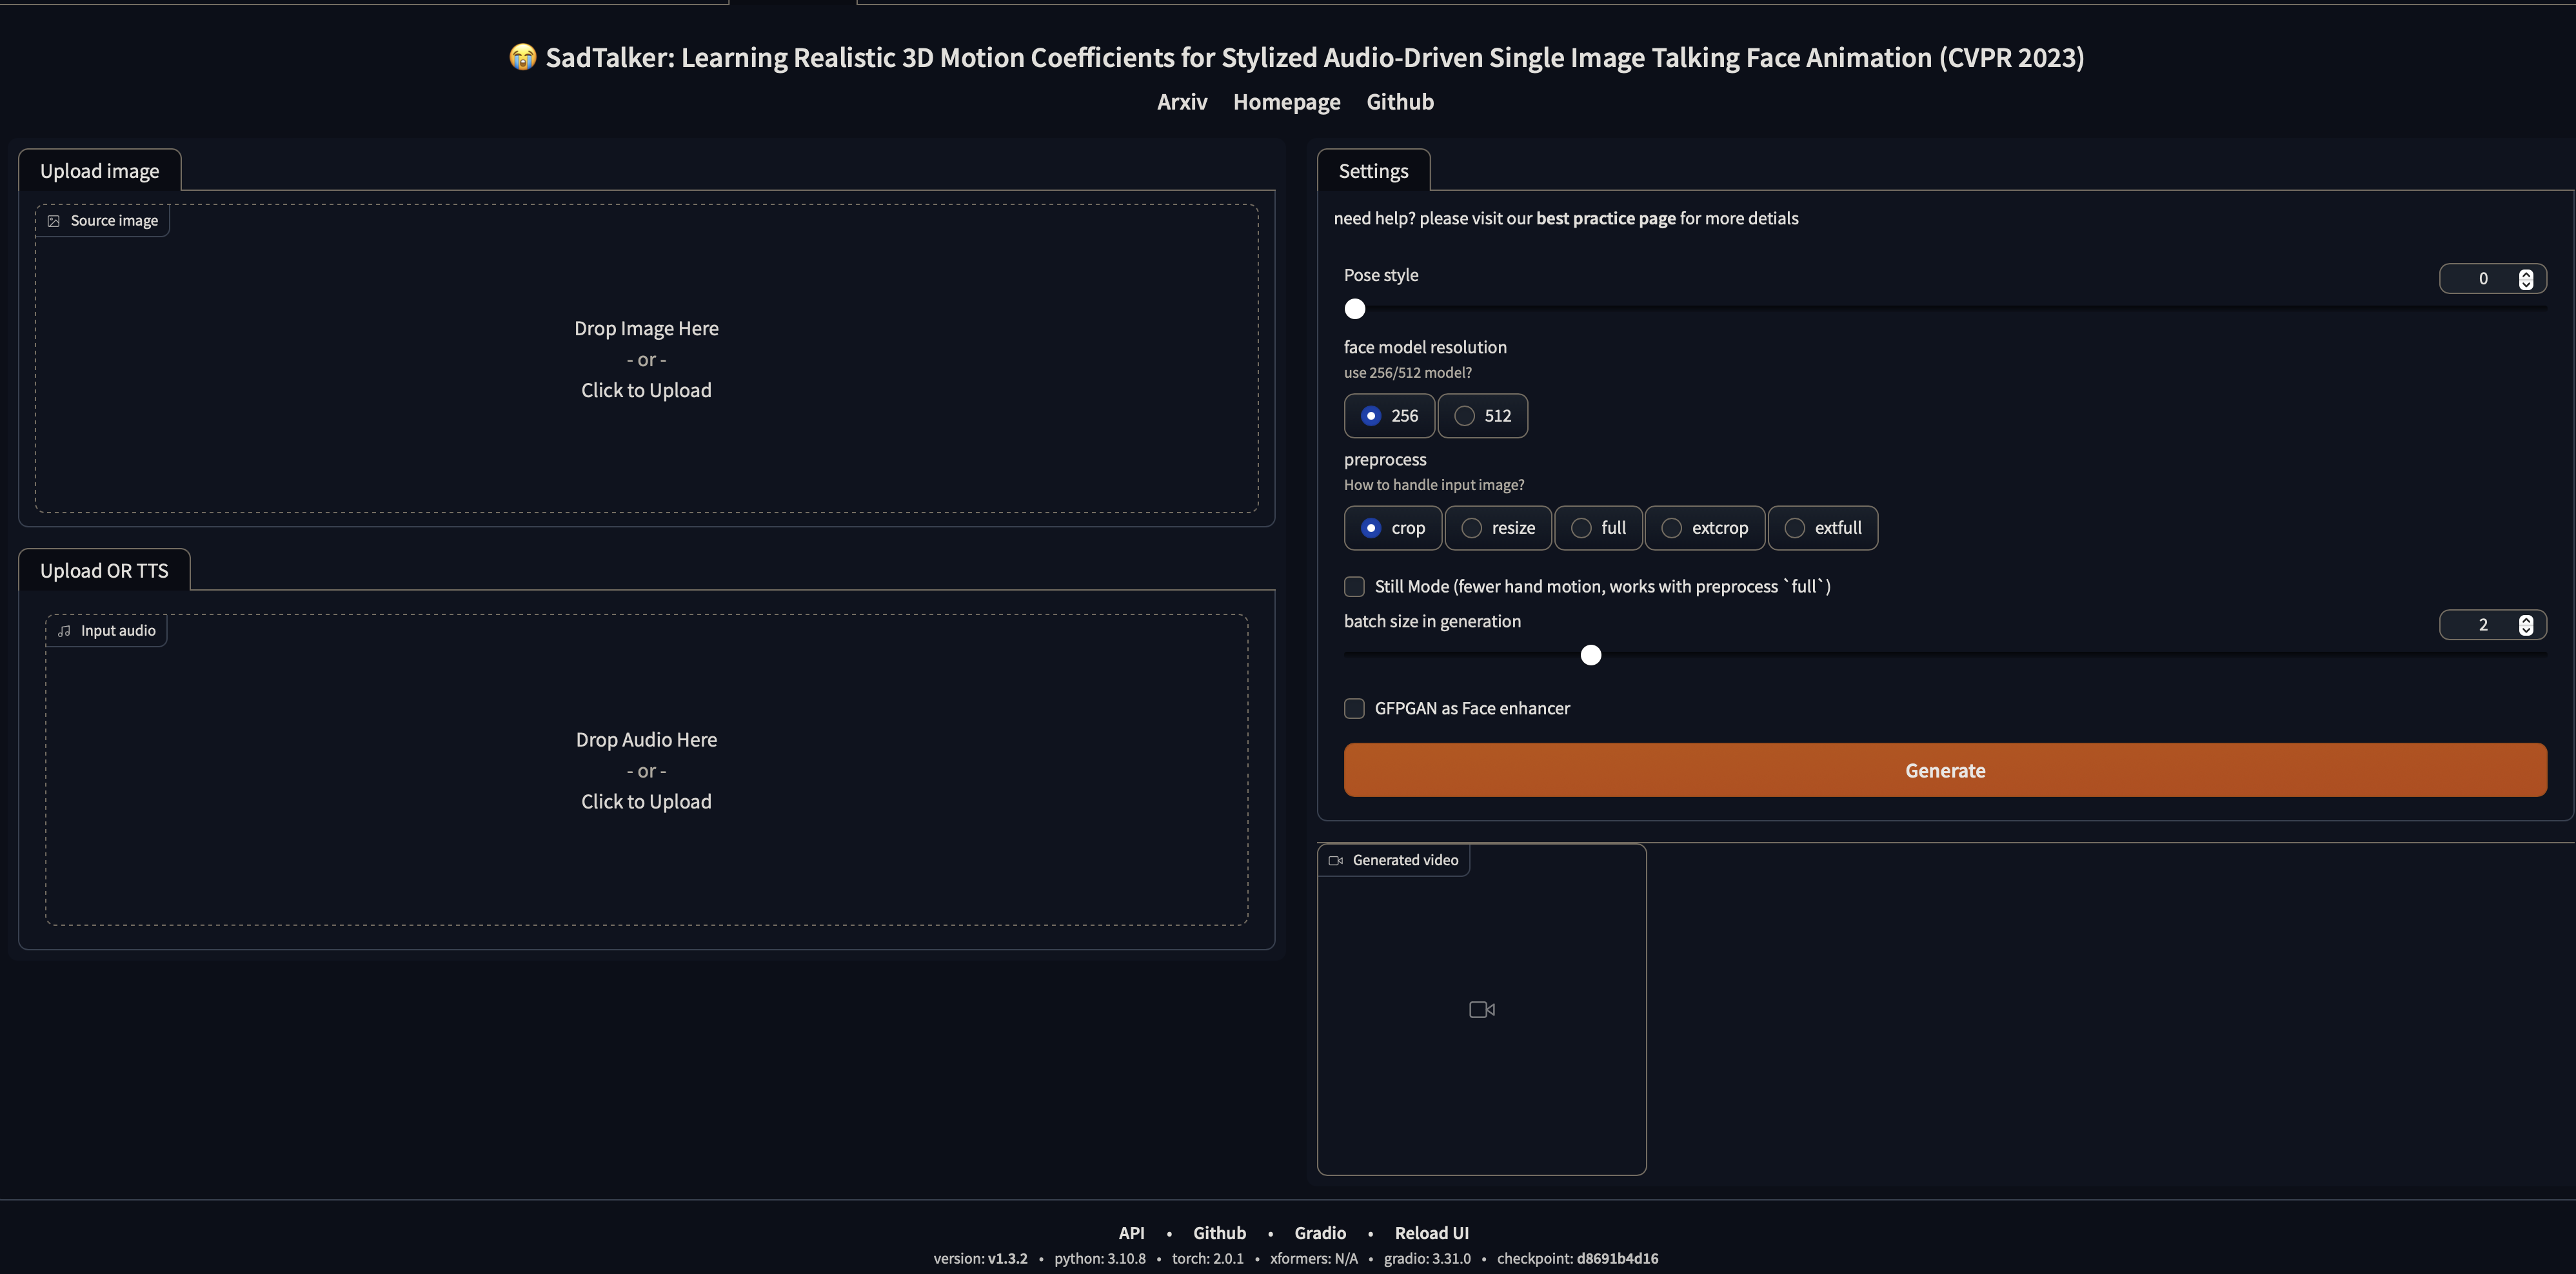Open the Upload OR TTS tab
2576x1274 pixels.
[x=104, y=570]
